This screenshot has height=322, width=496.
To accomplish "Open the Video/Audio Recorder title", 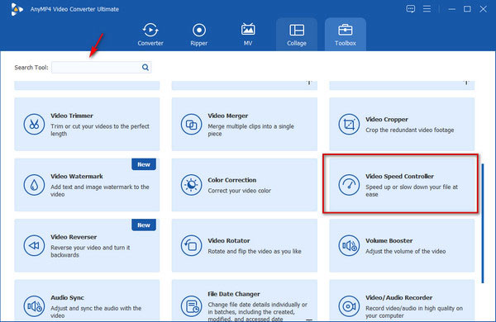I will 399,298.
